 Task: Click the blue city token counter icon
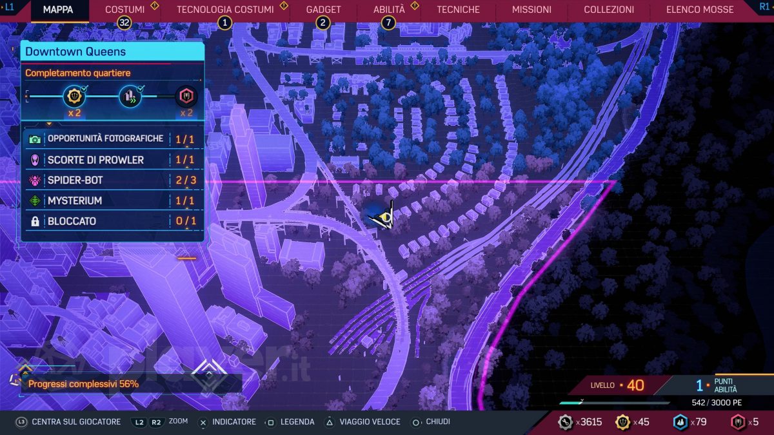tap(680, 422)
